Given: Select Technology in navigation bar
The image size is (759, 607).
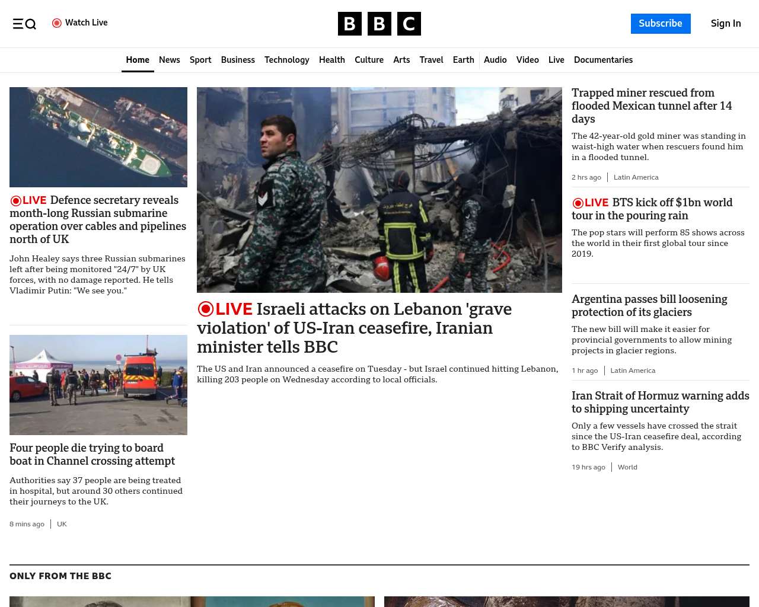Looking at the screenshot, I should pyautogui.click(x=287, y=60).
